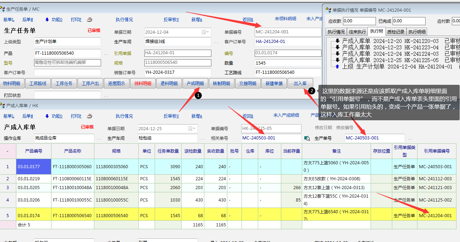Click blue up arrow of 上级 生产计划单 node
This screenshot has height=242, width=460.
(337, 67)
